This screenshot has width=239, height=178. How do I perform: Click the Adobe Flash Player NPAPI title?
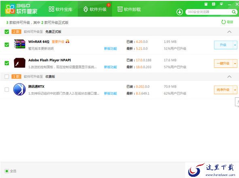pos(49,60)
